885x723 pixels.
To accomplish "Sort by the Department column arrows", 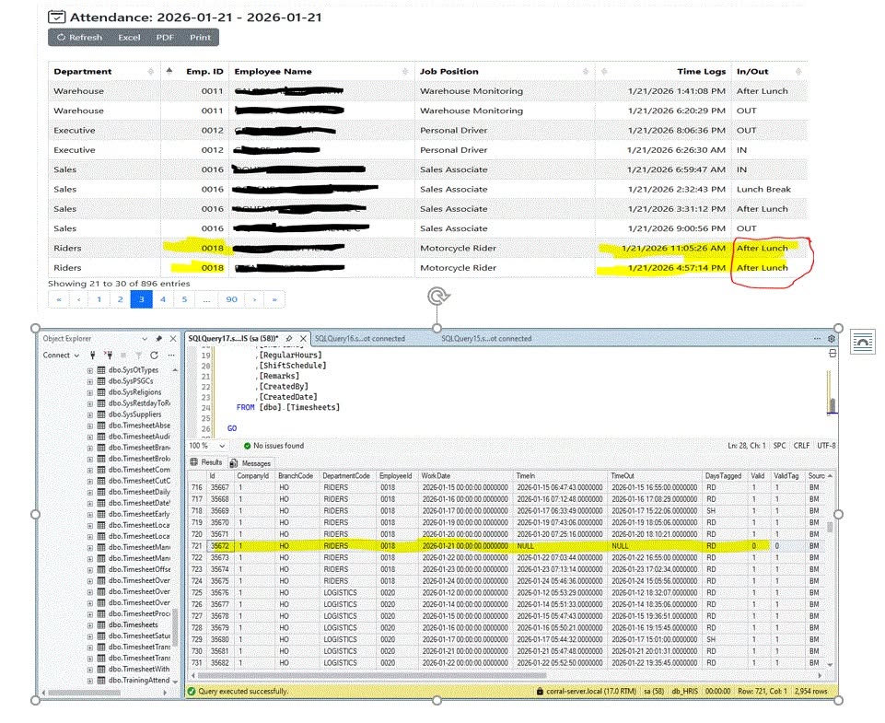I will click(x=151, y=71).
